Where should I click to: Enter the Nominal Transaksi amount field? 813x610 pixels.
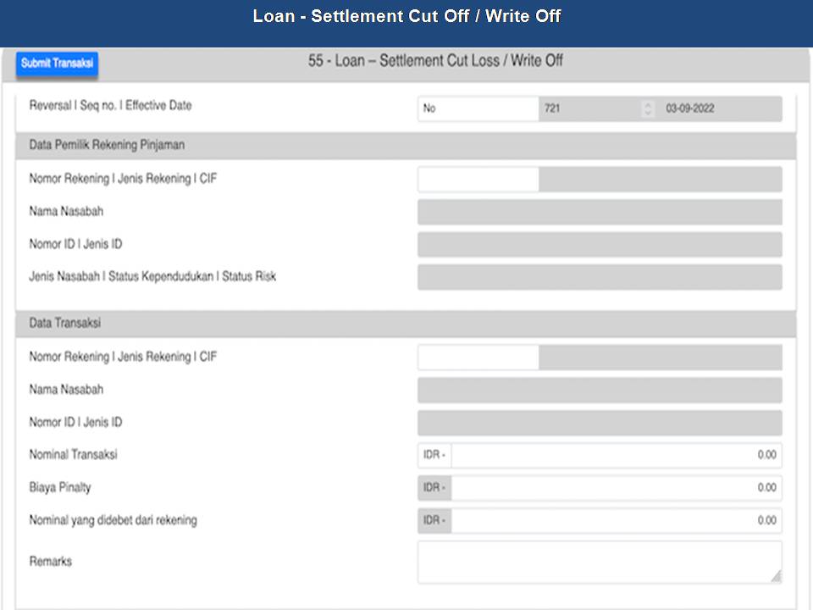pos(616,455)
